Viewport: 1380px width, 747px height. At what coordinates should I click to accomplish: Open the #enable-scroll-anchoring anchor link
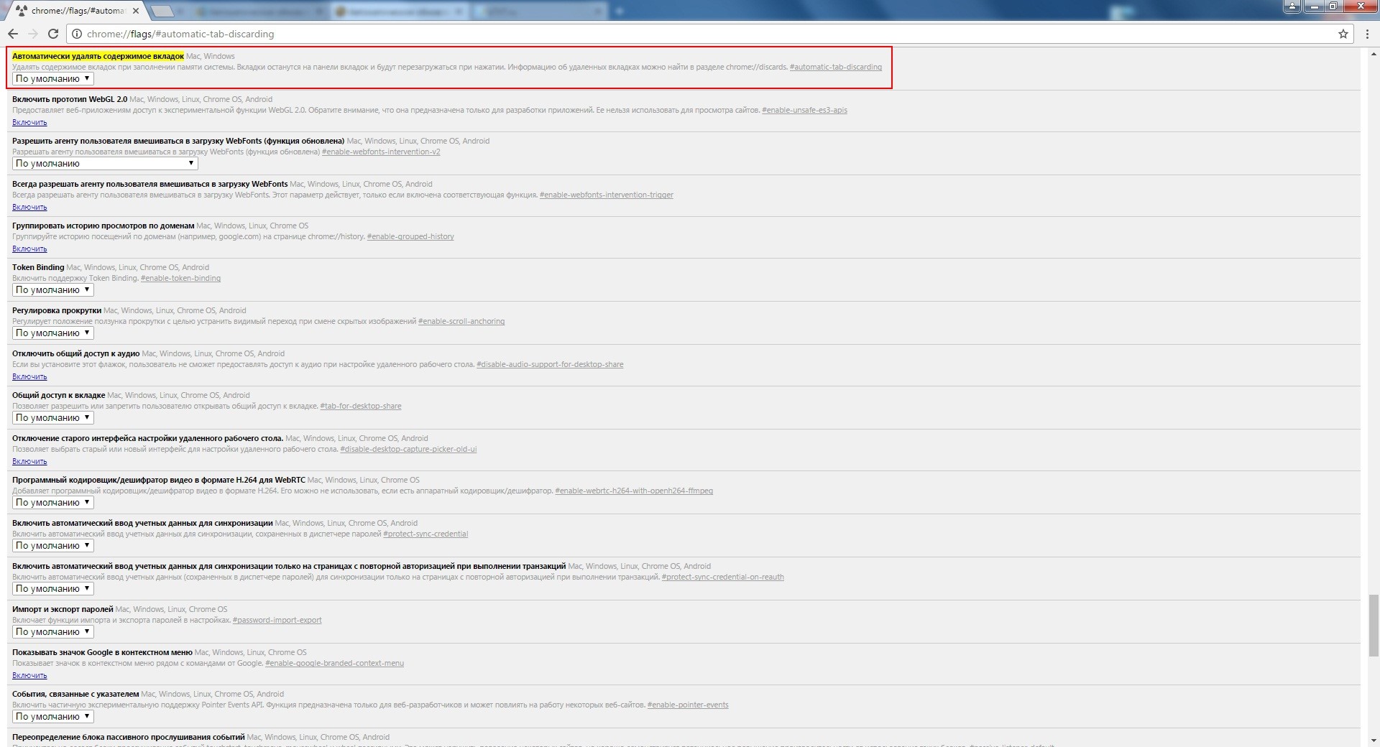point(461,322)
